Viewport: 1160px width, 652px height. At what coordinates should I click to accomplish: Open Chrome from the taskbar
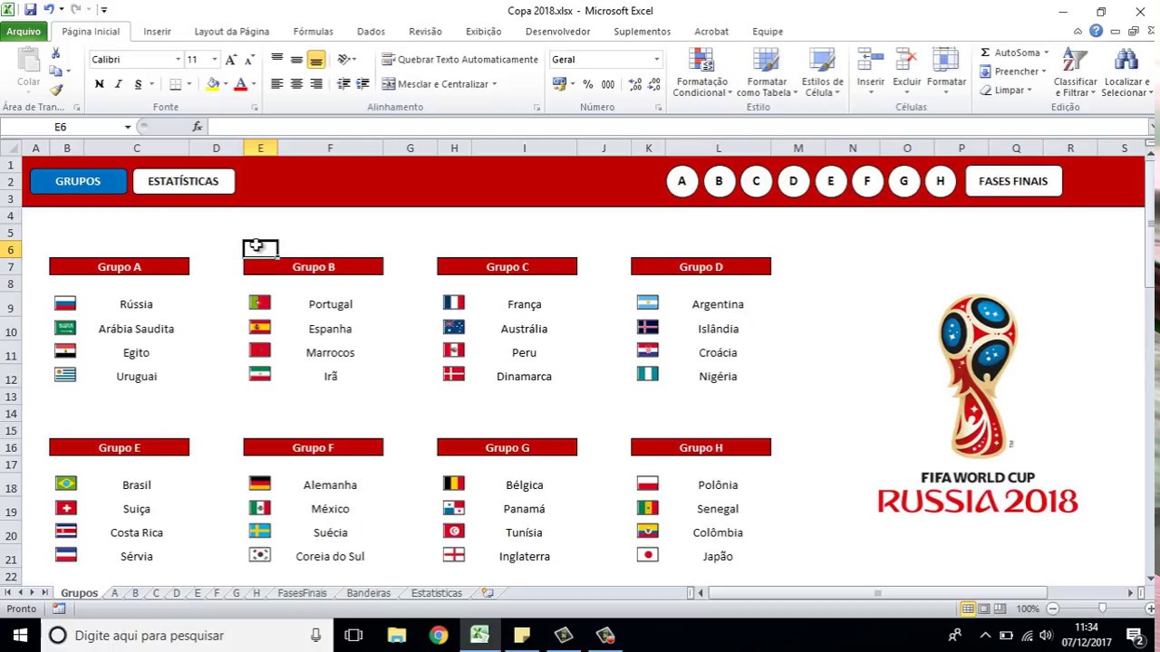[438, 635]
